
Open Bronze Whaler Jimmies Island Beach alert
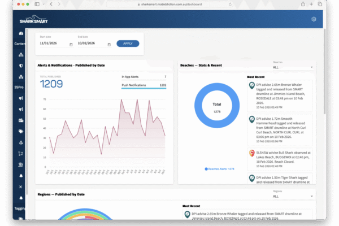[x=280, y=96]
